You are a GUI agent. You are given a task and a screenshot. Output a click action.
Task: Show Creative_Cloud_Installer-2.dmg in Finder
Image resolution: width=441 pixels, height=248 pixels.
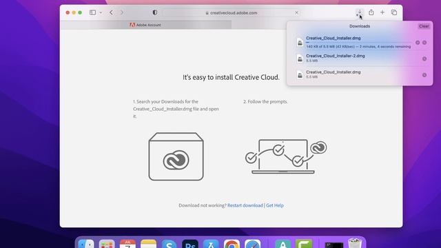point(424,59)
